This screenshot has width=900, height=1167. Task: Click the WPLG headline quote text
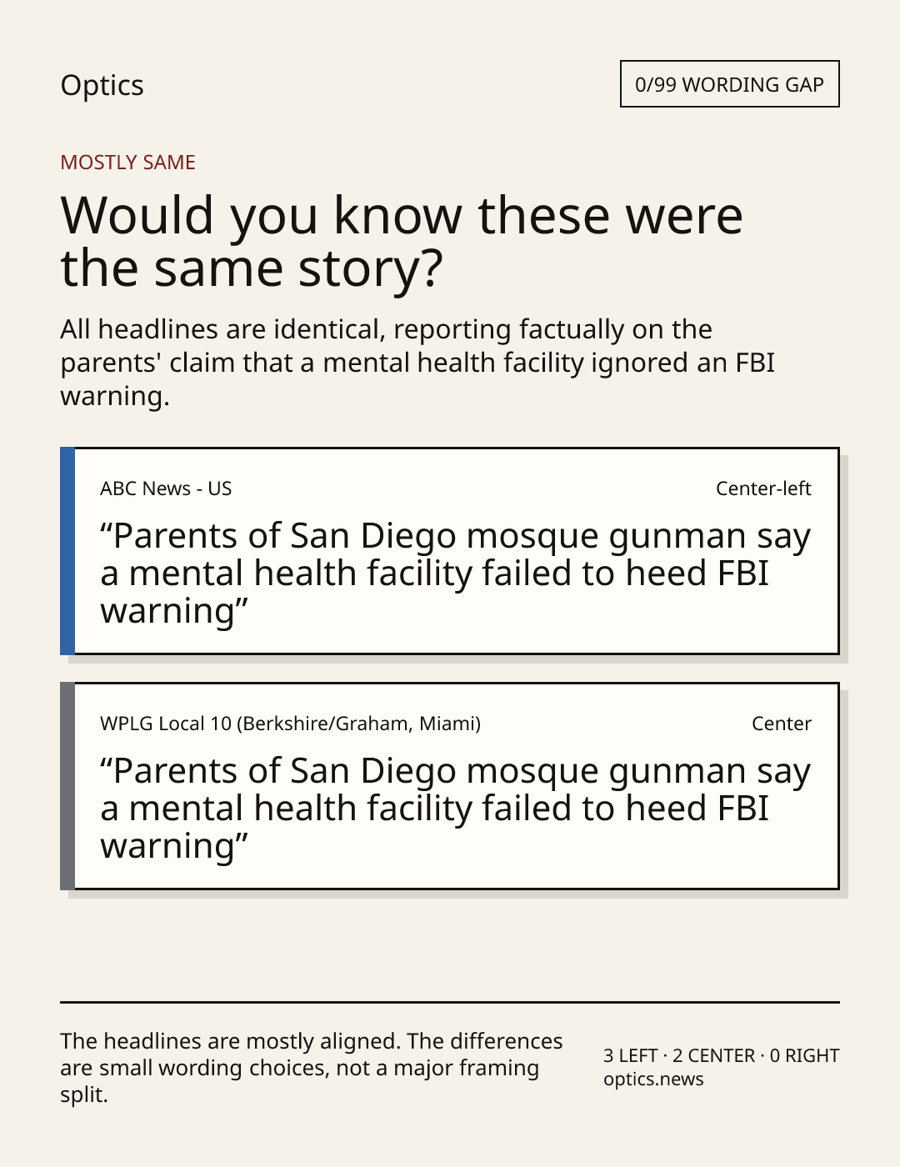[455, 809]
